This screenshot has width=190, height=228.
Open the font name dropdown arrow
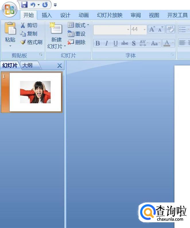click(128, 30)
